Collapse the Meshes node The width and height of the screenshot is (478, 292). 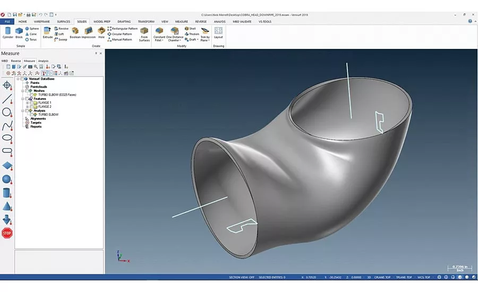tap(22, 91)
